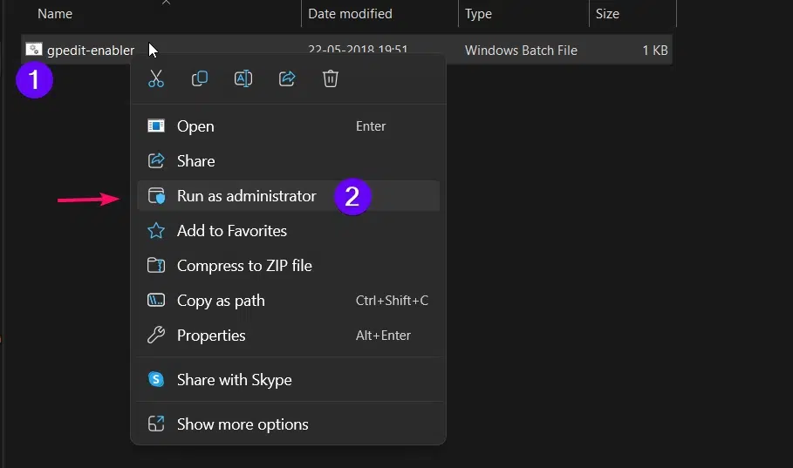Sort by Date modified column header
793x468 pixels.
(350, 14)
